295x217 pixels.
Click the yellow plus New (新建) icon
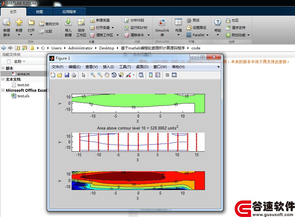[x=19, y=22]
